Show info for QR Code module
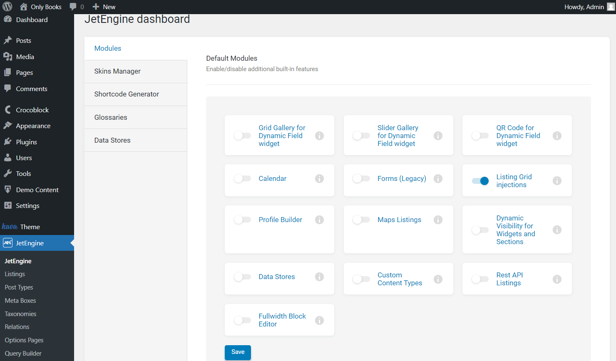 [x=557, y=136]
